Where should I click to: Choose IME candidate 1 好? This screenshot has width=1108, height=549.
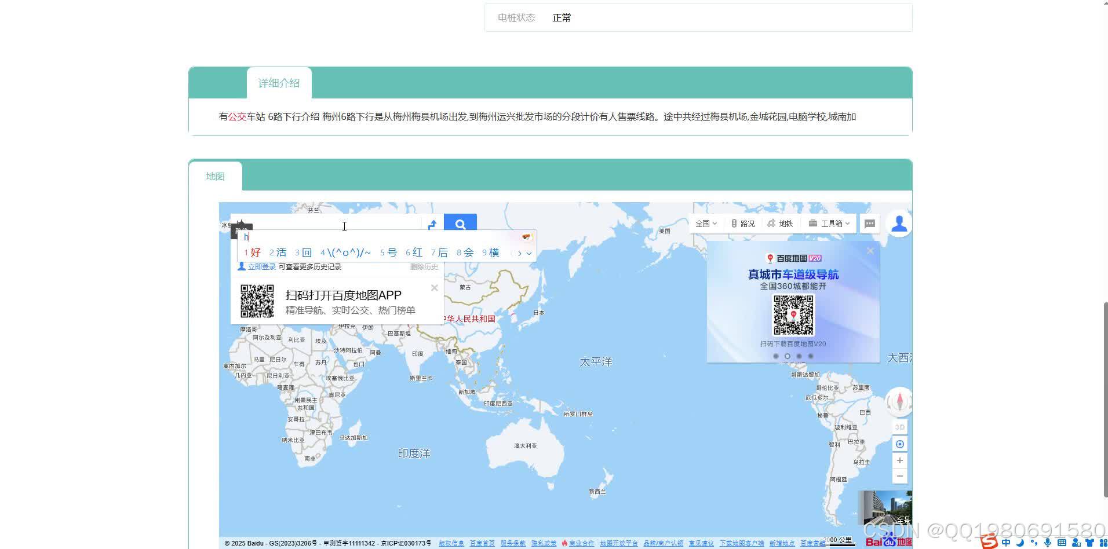pyautogui.click(x=252, y=252)
